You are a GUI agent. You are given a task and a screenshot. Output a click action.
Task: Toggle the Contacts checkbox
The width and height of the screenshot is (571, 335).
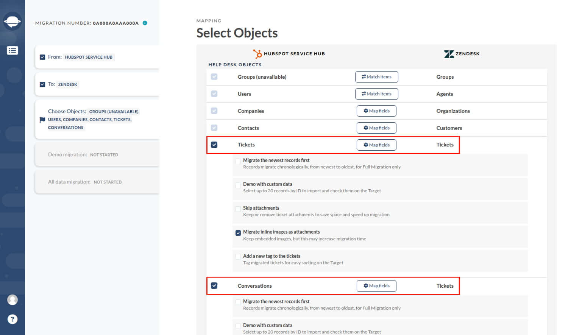(x=214, y=128)
